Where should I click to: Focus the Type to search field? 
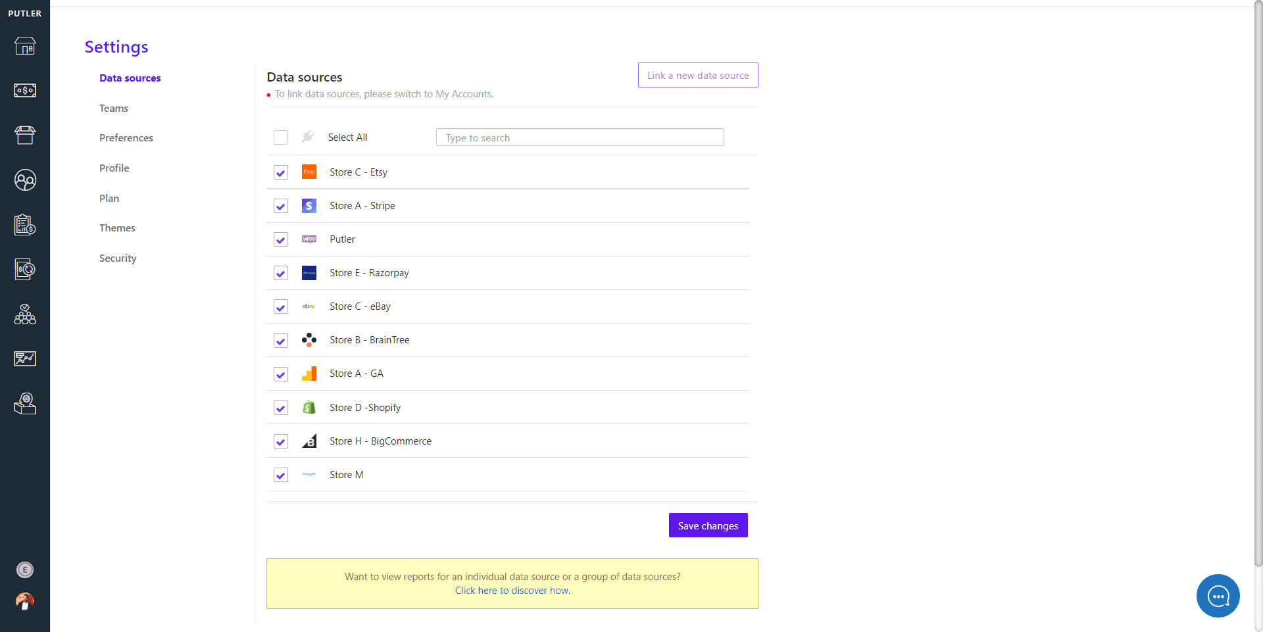click(580, 137)
